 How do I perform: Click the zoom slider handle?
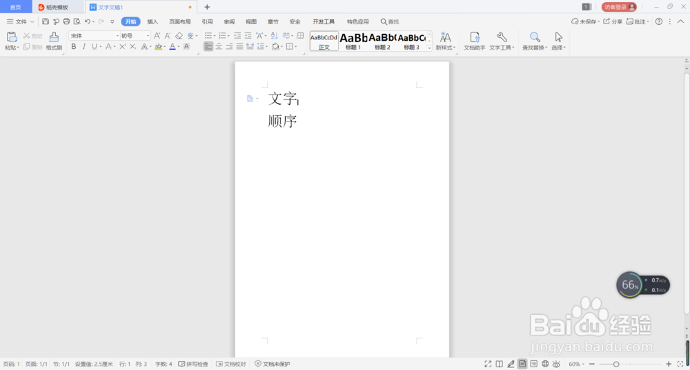point(616,364)
